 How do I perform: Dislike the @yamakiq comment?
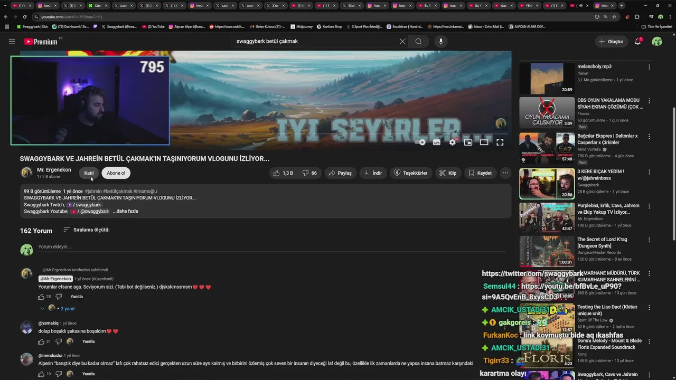click(59, 341)
